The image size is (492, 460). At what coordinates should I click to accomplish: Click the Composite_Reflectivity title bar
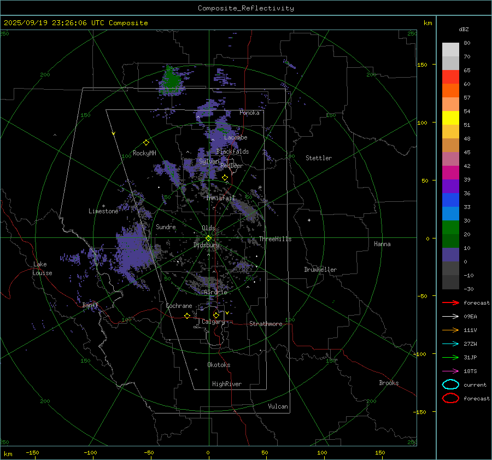click(x=245, y=8)
